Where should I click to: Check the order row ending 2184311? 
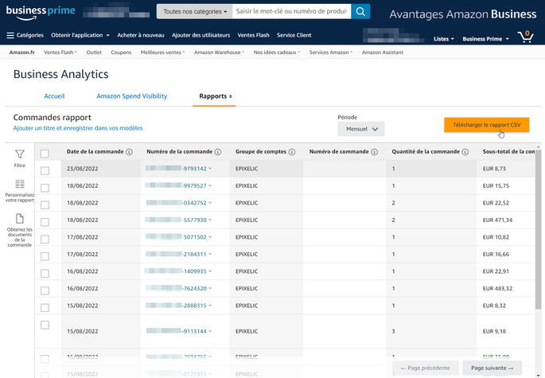[x=45, y=256]
